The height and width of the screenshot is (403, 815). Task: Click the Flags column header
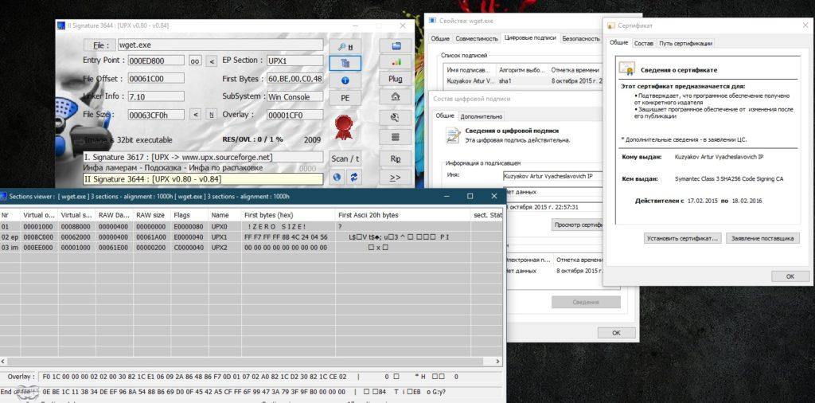pos(189,215)
